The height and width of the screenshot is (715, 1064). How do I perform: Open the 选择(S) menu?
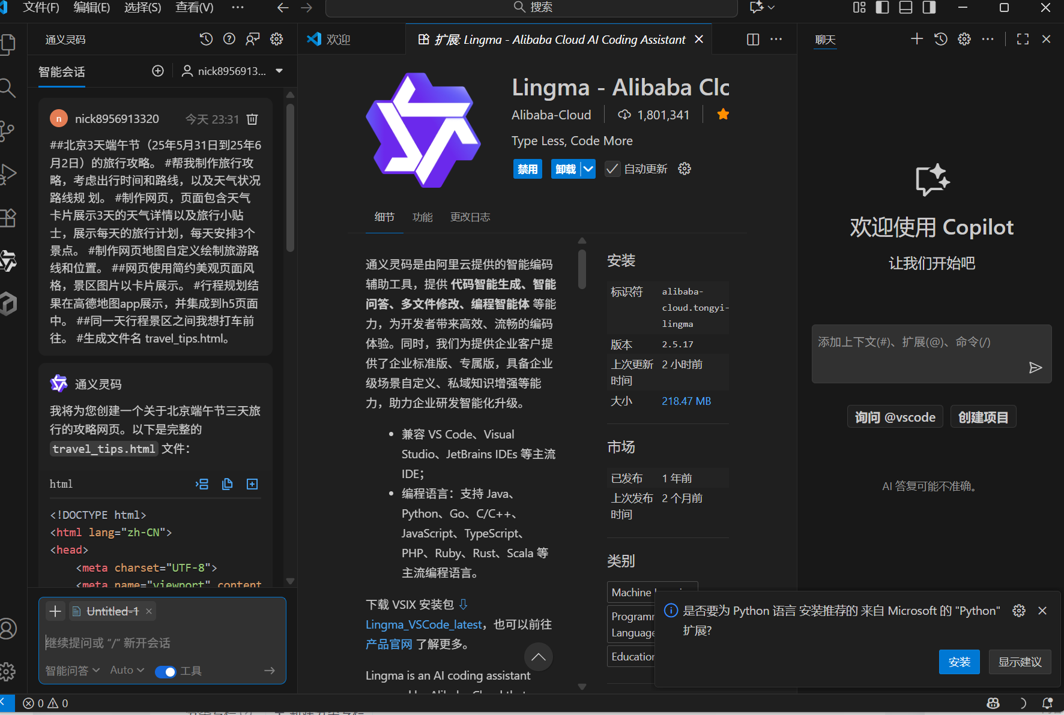click(x=143, y=7)
